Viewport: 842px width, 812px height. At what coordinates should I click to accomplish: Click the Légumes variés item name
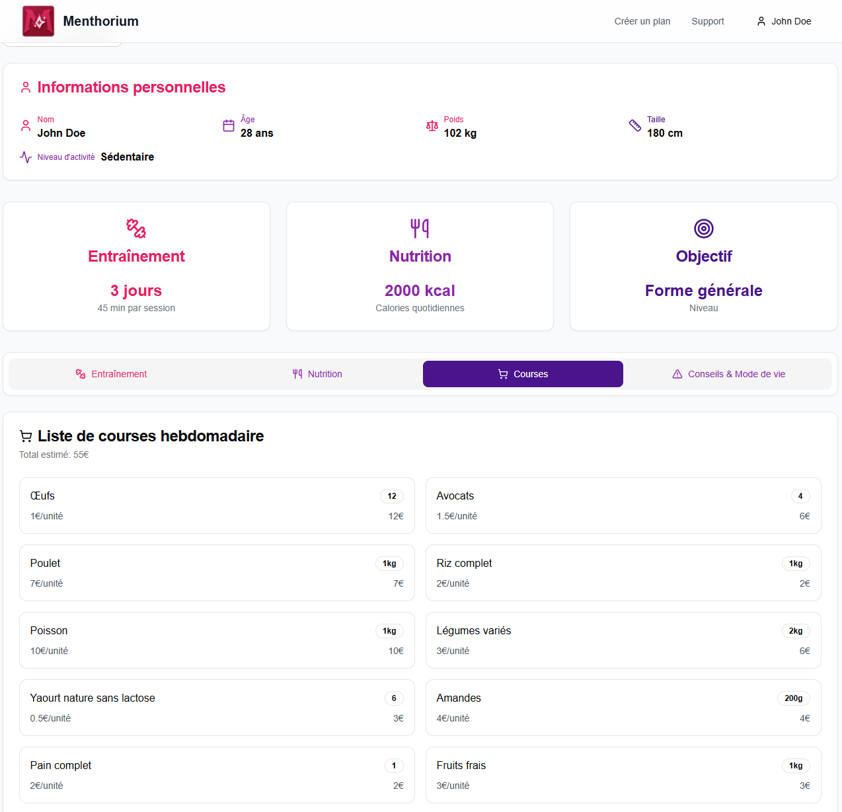474,630
